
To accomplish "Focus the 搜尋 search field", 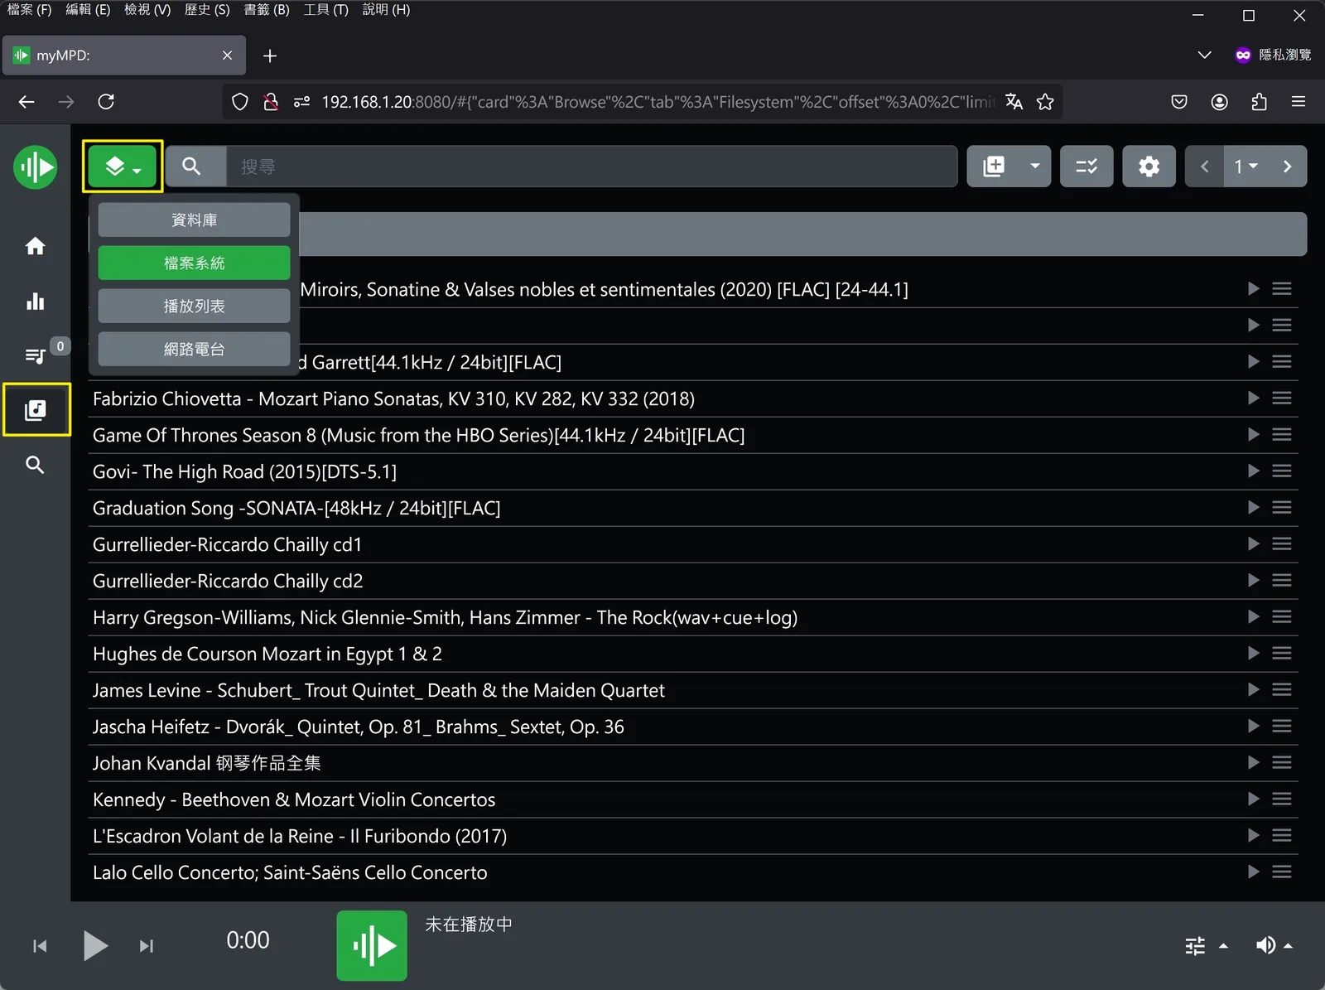I will [591, 167].
